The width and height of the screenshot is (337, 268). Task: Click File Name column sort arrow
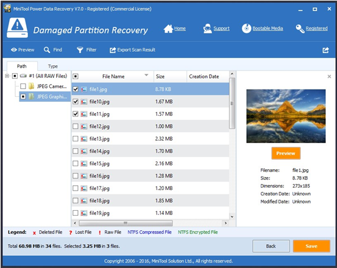click(146, 75)
